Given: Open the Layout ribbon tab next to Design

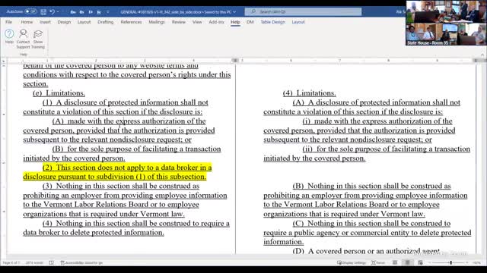Looking at the screenshot, I should [84, 22].
